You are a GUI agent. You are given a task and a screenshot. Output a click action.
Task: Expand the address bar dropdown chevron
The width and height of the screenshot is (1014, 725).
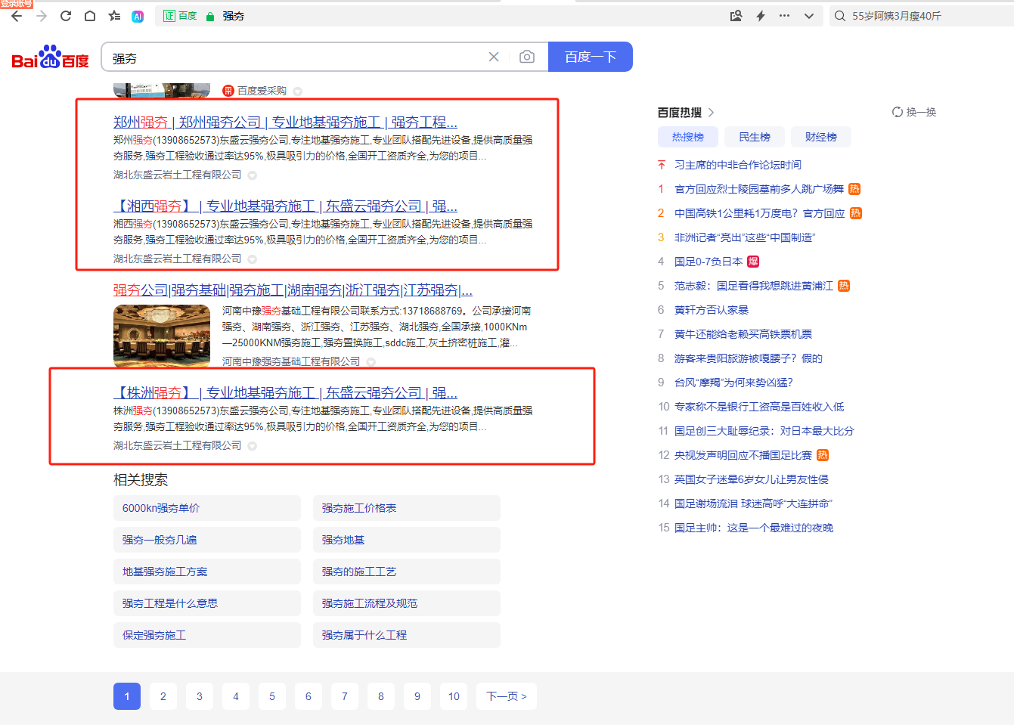809,16
